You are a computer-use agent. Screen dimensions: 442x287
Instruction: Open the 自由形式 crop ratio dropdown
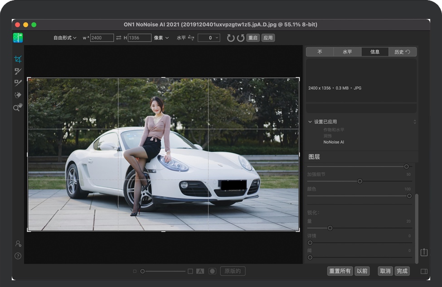pyautogui.click(x=65, y=38)
